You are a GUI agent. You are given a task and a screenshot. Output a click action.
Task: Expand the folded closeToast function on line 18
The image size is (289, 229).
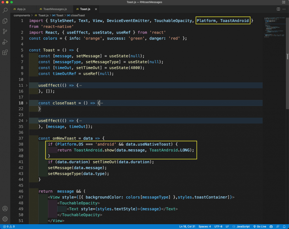pos(26,103)
